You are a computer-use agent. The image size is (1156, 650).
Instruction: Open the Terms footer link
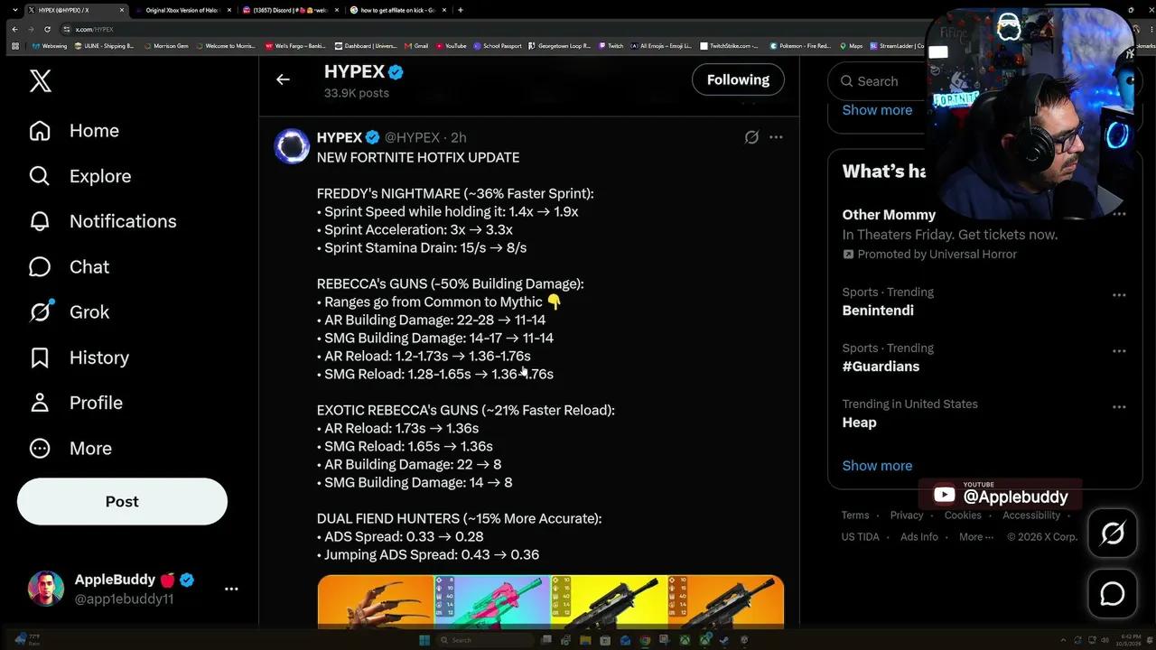(x=855, y=515)
